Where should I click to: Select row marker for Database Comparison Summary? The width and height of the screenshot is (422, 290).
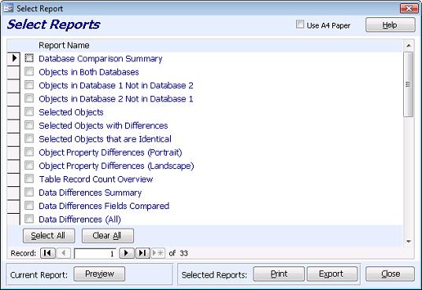13,58
